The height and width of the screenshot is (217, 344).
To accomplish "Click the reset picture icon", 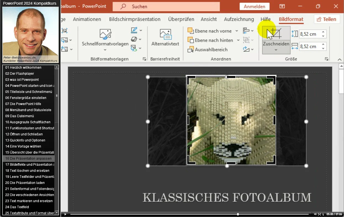I will click(x=65, y=49).
